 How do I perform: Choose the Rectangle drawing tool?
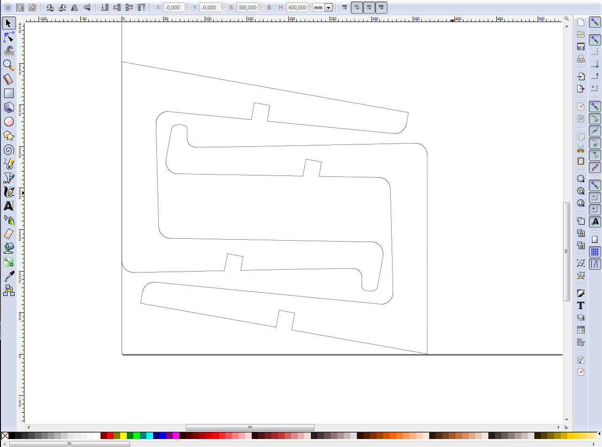(9, 93)
